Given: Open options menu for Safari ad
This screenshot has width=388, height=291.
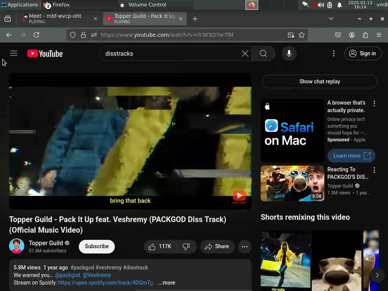Looking at the screenshot, I should click(x=374, y=103).
